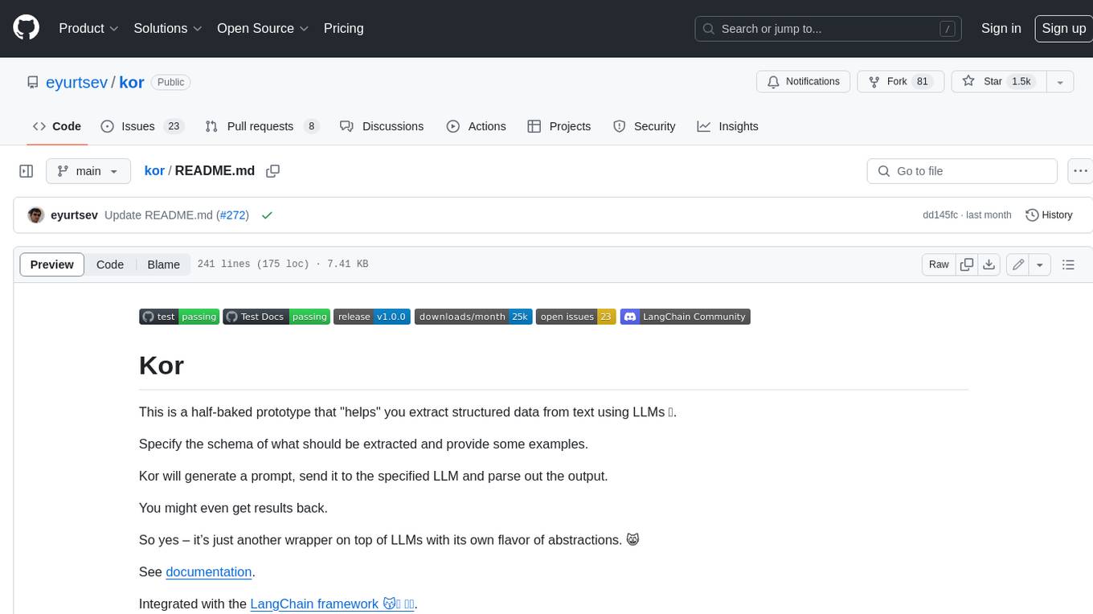1093x614 pixels.
Task: Switch to the Insights tab
Action: click(727, 126)
